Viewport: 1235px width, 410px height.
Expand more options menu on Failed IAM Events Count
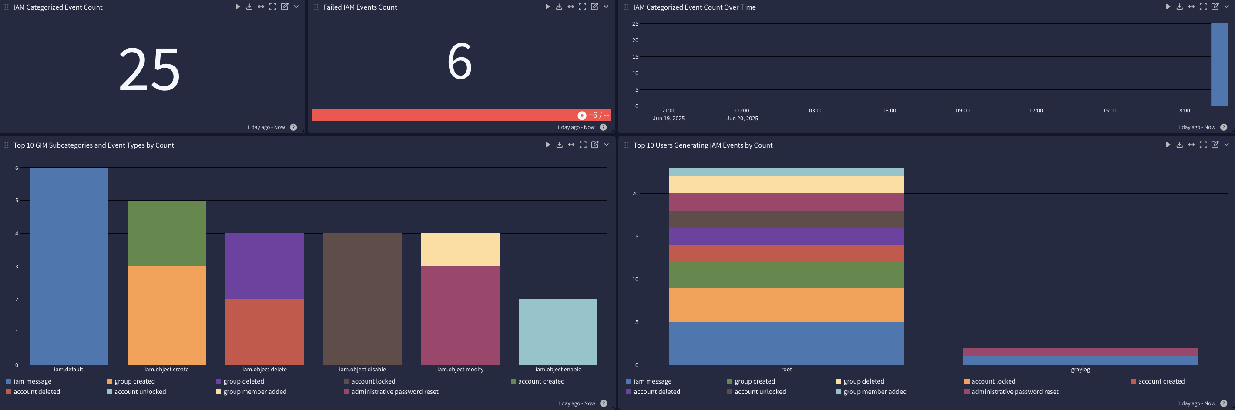[x=606, y=7]
